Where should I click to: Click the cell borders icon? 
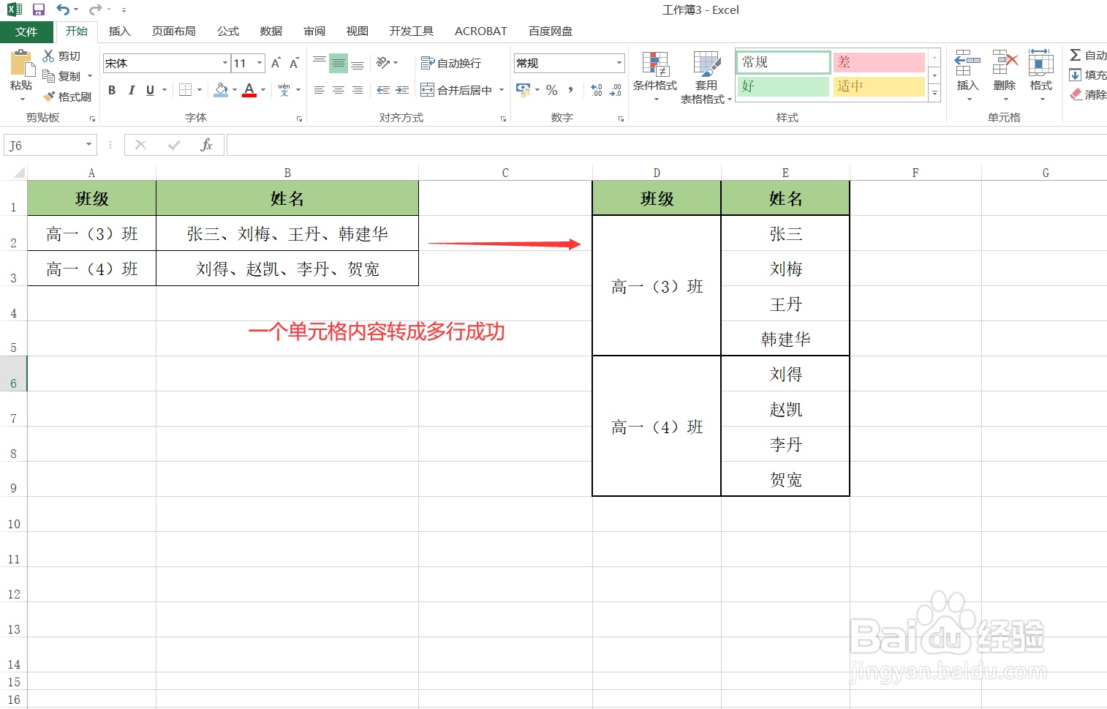(x=186, y=90)
